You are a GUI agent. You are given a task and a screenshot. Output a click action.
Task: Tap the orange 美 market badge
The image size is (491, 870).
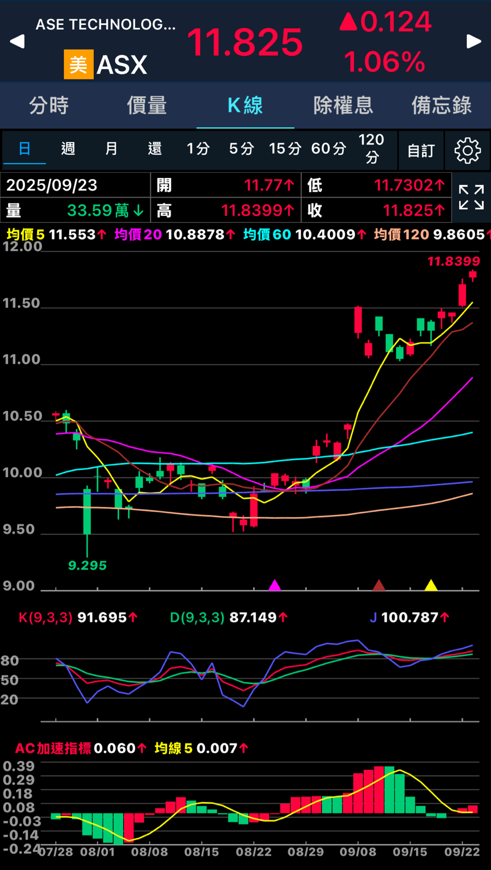[79, 64]
